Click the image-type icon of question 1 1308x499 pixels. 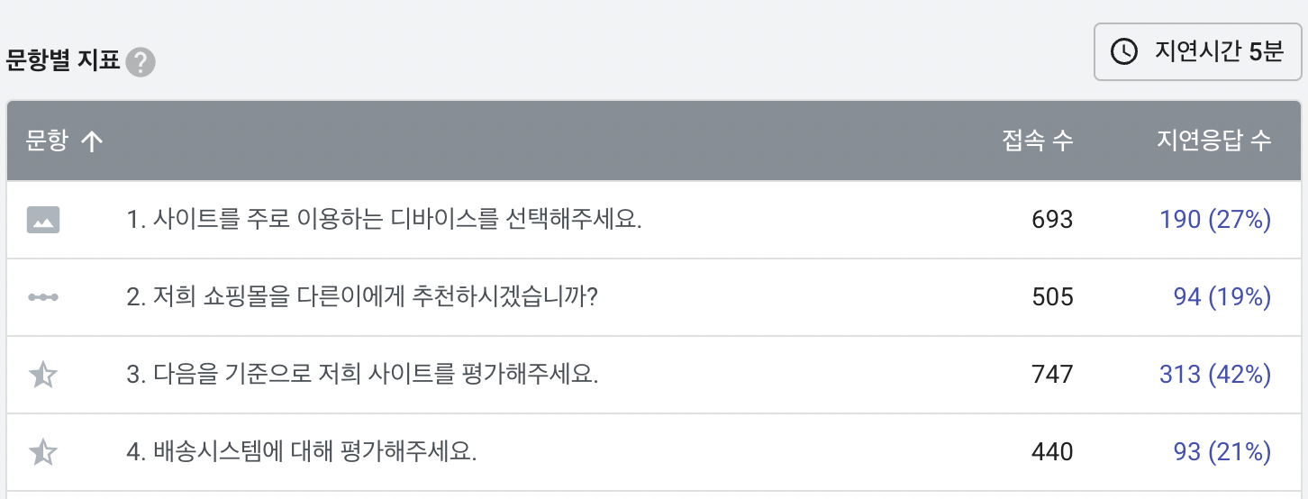[x=43, y=220]
